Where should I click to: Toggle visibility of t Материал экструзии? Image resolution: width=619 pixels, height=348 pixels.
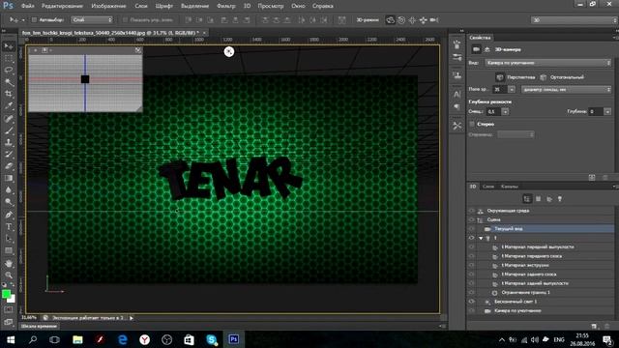(471, 265)
